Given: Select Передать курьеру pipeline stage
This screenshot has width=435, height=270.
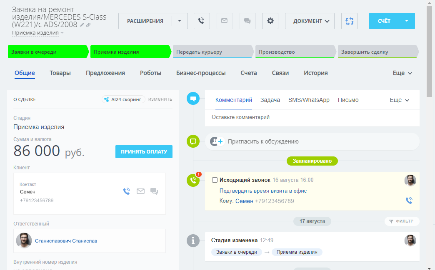Looking at the screenshot, I should (213, 52).
